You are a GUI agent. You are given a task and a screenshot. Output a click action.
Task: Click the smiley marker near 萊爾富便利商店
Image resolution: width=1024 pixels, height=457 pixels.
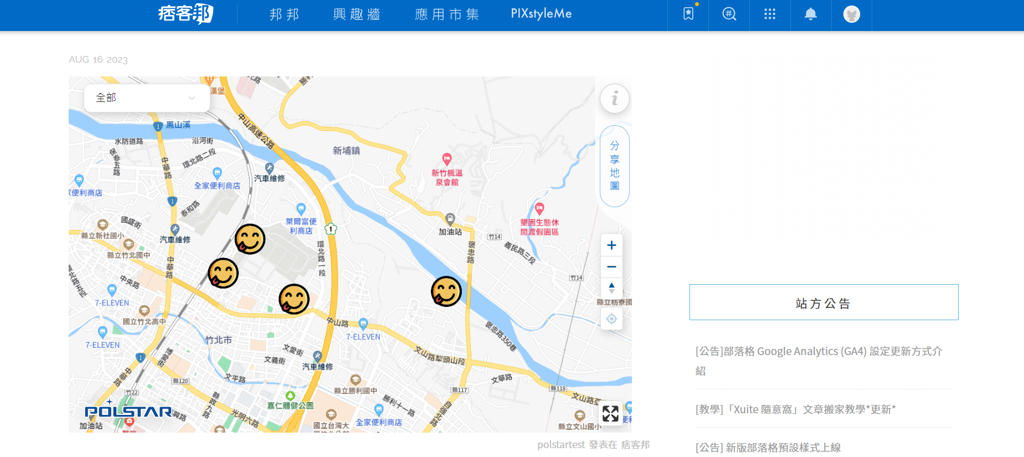[x=250, y=239]
